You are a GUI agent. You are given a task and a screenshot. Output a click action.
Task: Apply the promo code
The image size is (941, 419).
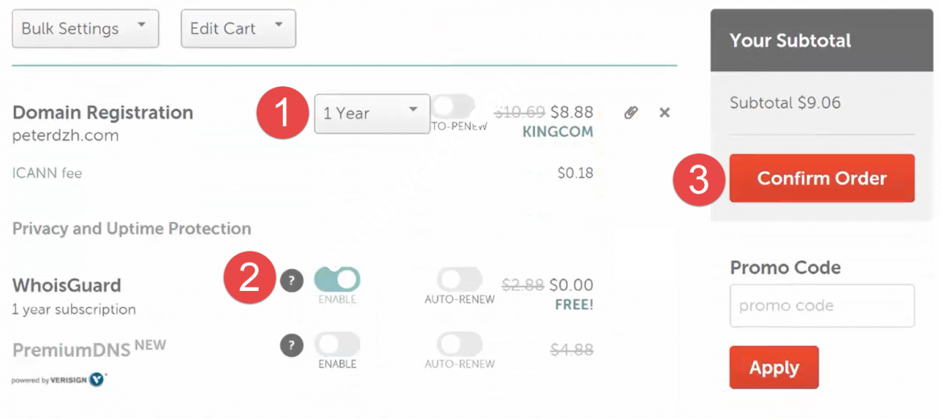[x=773, y=367]
